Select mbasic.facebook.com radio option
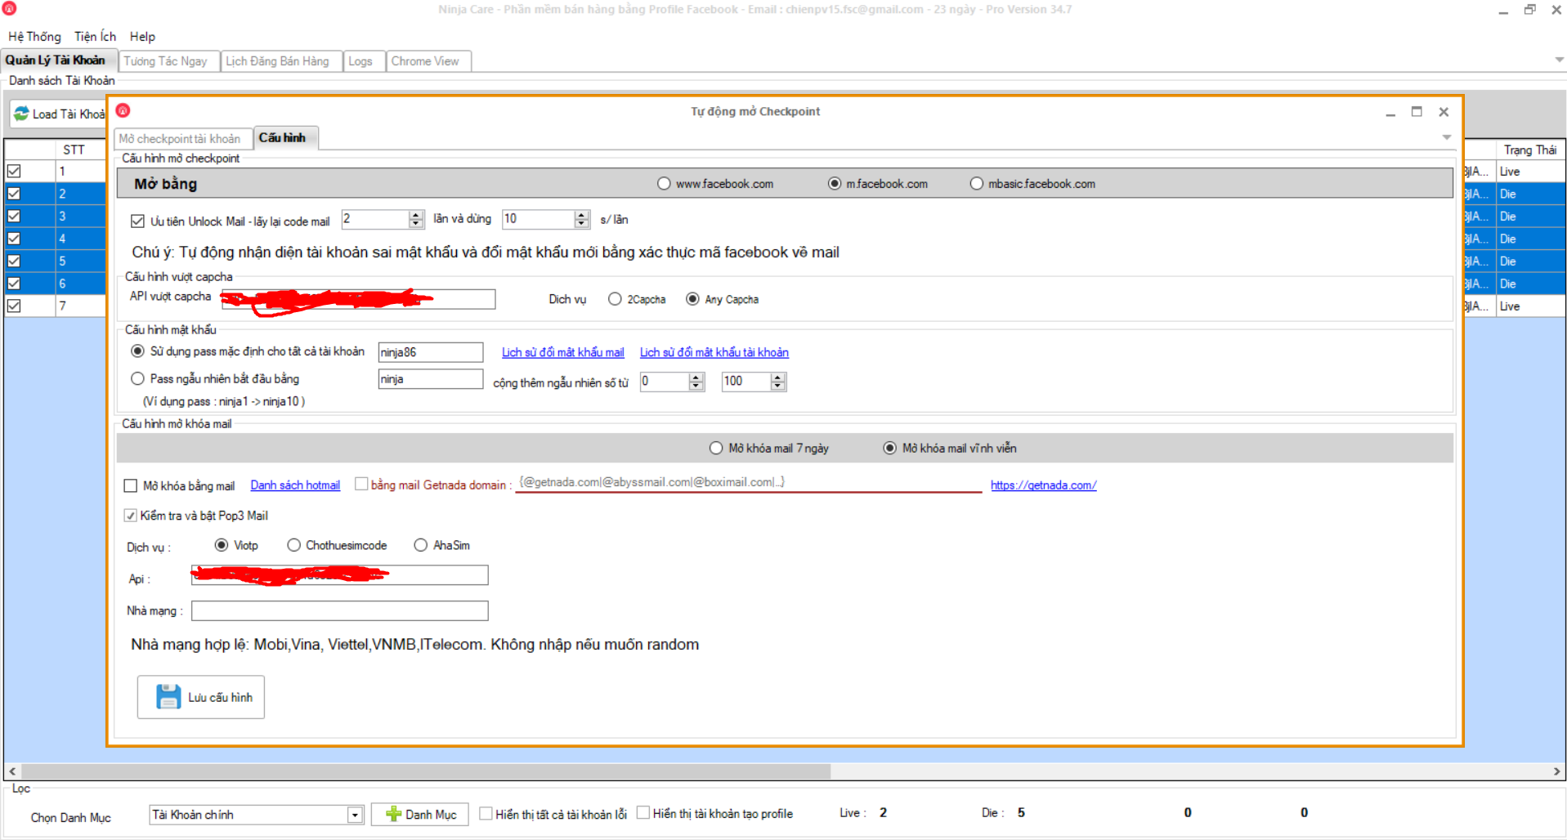The image size is (1567, 840). 976,184
